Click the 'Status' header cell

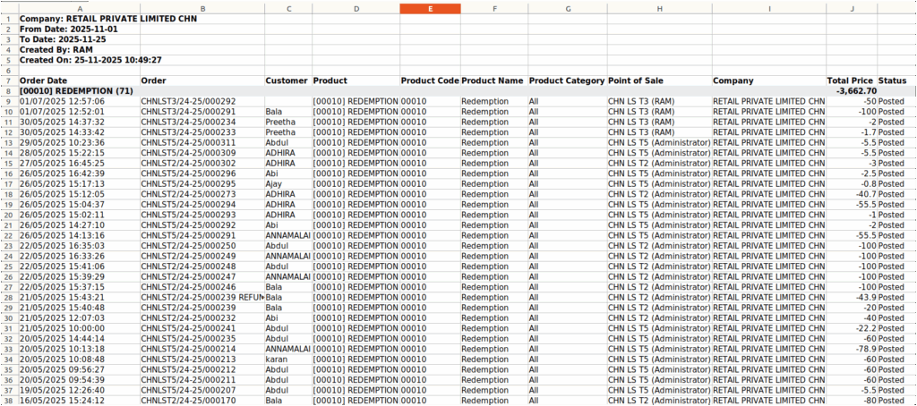pos(896,80)
